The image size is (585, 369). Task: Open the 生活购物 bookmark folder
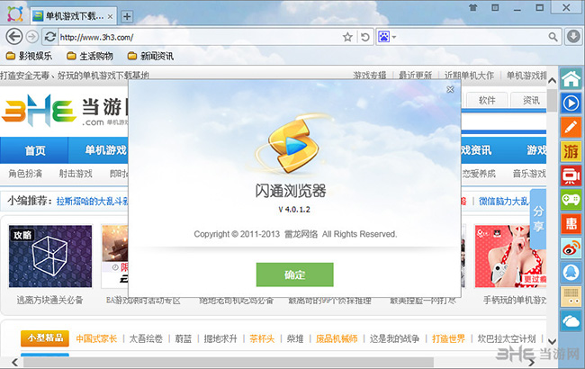89,57
